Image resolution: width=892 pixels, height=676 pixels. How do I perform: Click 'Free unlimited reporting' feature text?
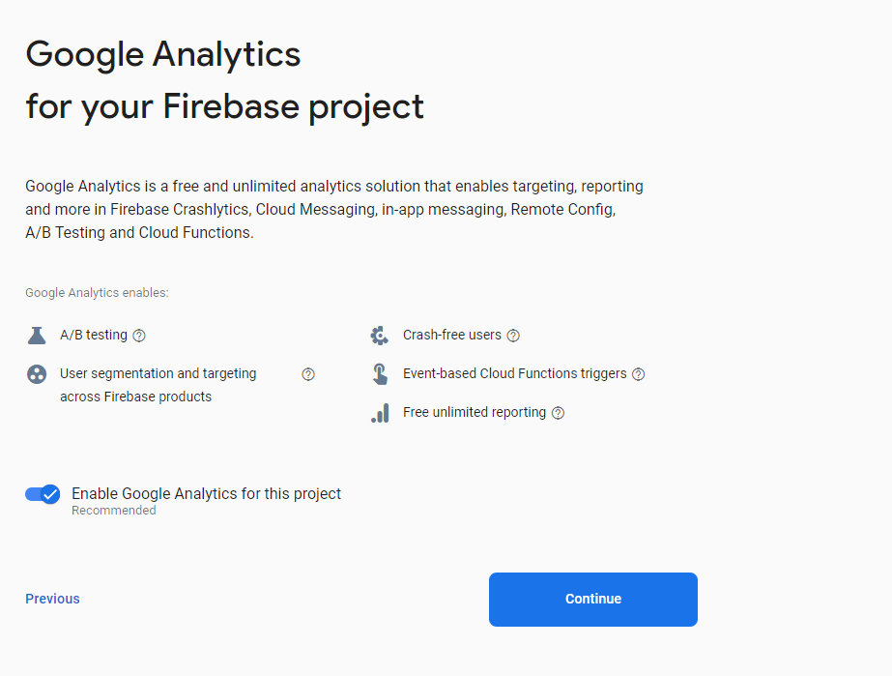pyautogui.click(x=474, y=412)
